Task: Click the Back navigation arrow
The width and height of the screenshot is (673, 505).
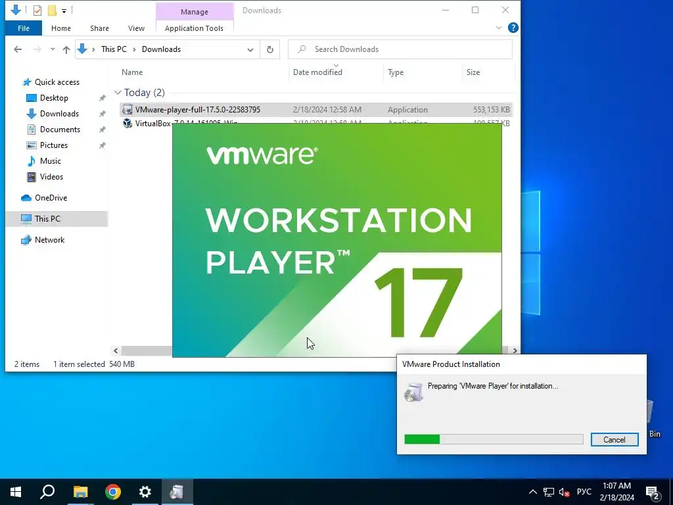Action: [x=18, y=49]
